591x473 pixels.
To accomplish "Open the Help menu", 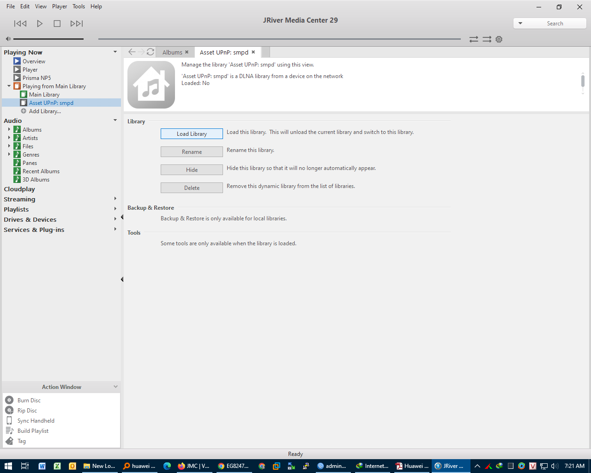I will pyautogui.click(x=96, y=6).
